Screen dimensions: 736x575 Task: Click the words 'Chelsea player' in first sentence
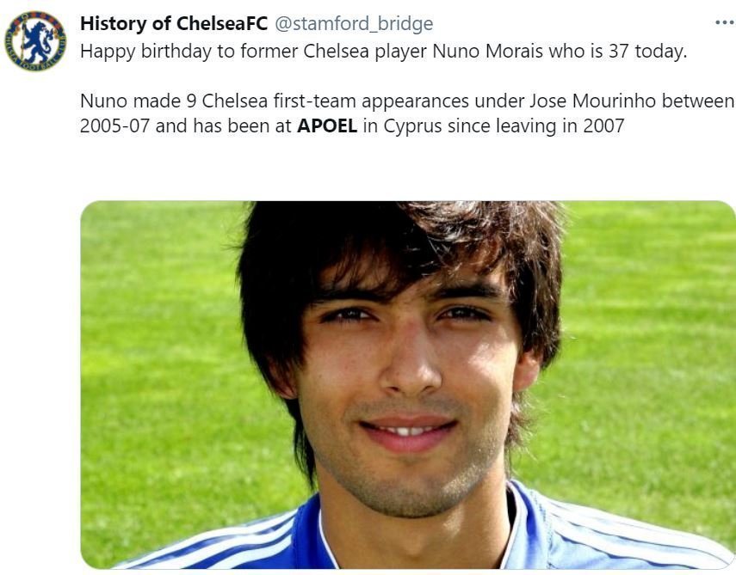point(365,52)
